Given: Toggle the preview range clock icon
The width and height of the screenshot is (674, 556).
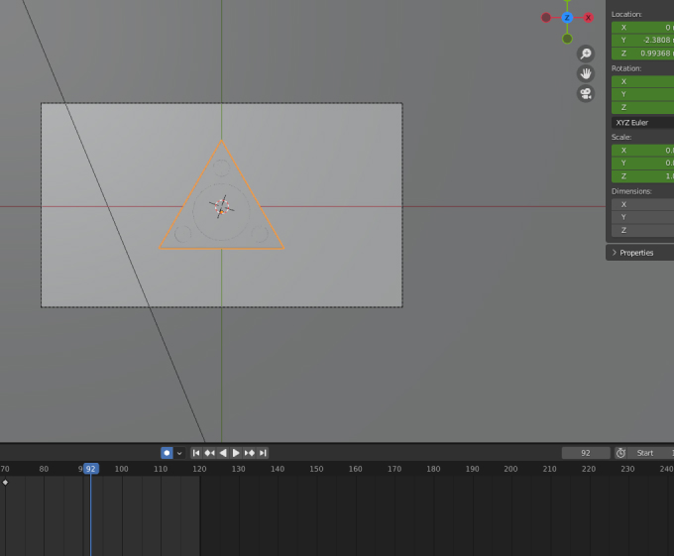Looking at the screenshot, I should coord(620,453).
